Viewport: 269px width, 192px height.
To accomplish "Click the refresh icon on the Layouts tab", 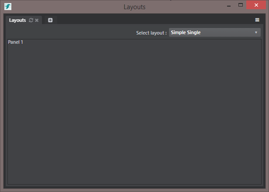I will [x=31, y=20].
